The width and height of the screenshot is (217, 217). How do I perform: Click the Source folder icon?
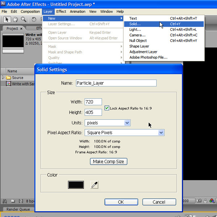pyautogui.click(x=8, y=77)
